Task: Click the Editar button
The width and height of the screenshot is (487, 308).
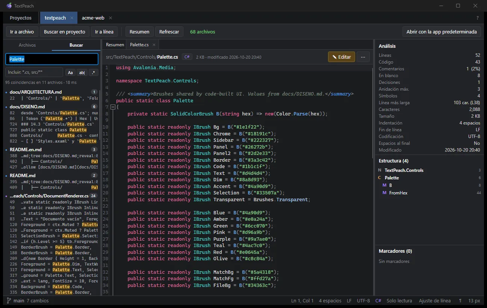Action: [342, 57]
